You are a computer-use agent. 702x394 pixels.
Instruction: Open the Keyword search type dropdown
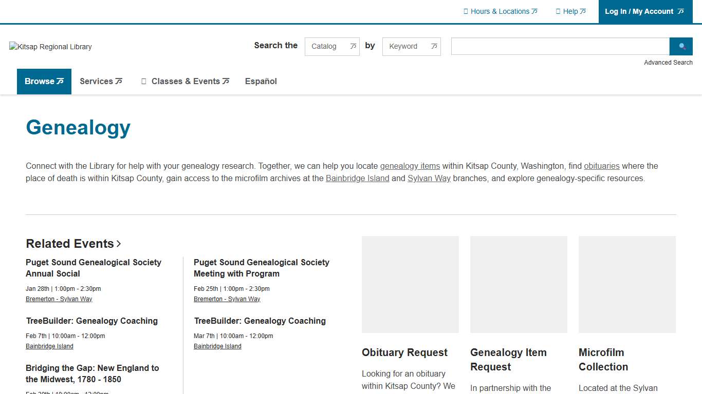[x=411, y=46]
